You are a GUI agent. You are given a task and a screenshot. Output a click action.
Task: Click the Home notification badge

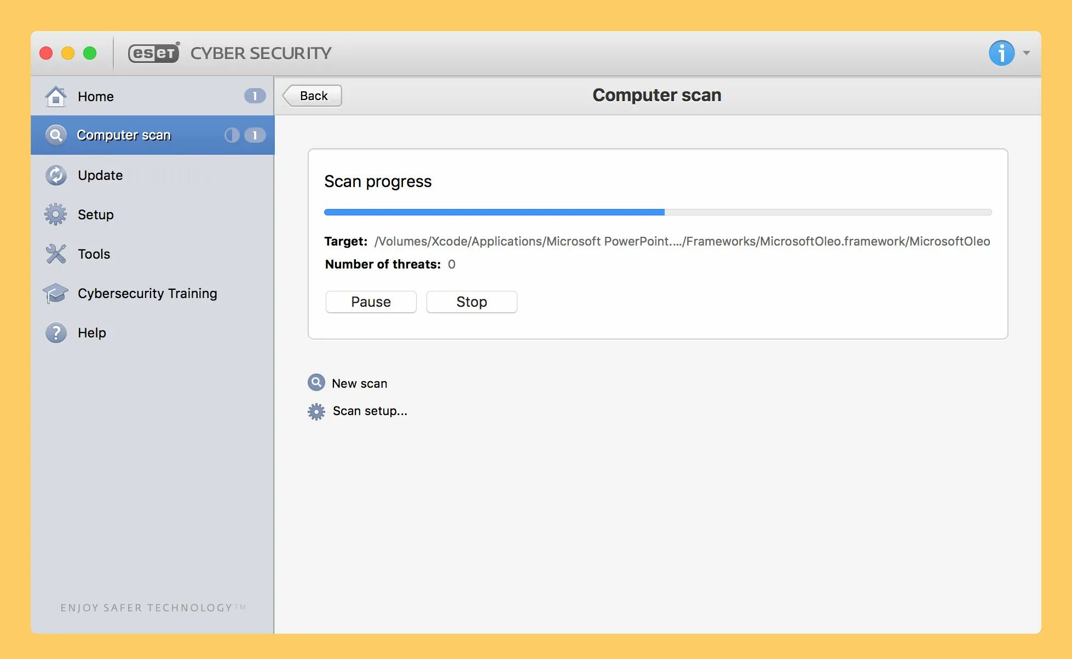click(x=255, y=96)
